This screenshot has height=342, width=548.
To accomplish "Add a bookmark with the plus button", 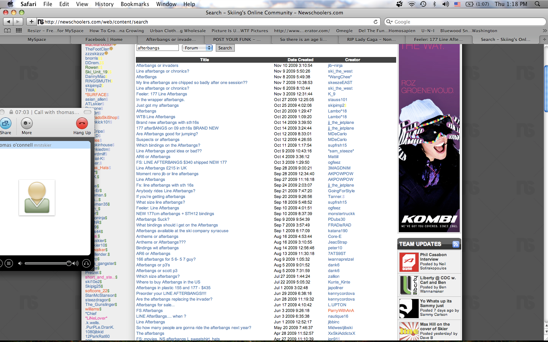I will [32, 22].
